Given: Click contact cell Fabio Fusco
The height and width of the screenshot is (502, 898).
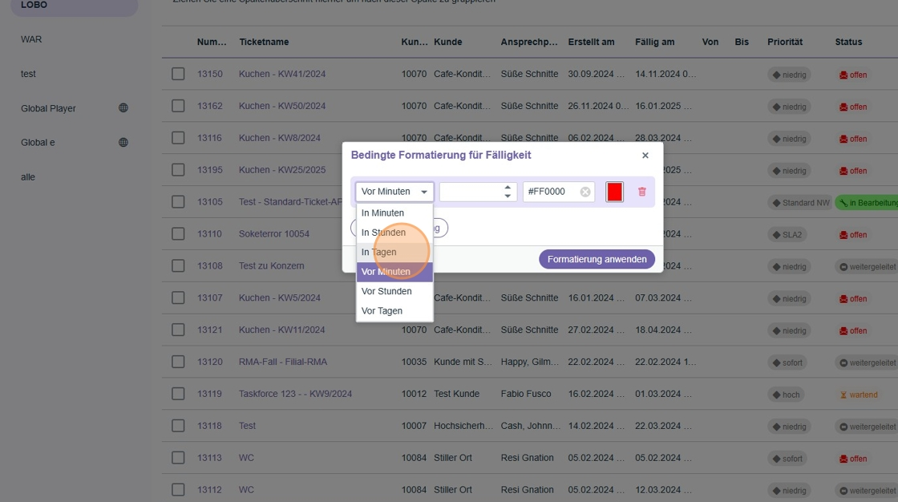Looking at the screenshot, I should point(526,394).
